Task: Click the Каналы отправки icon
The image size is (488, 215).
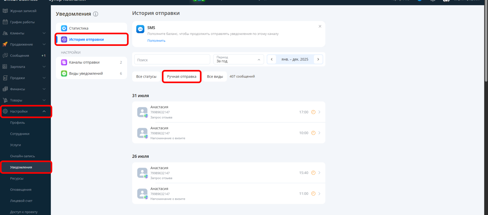Action: coord(64,62)
